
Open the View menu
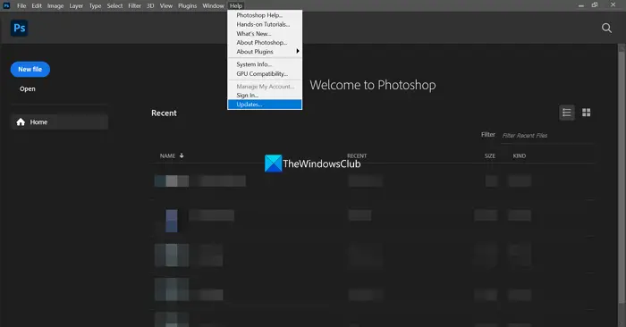point(166,5)
